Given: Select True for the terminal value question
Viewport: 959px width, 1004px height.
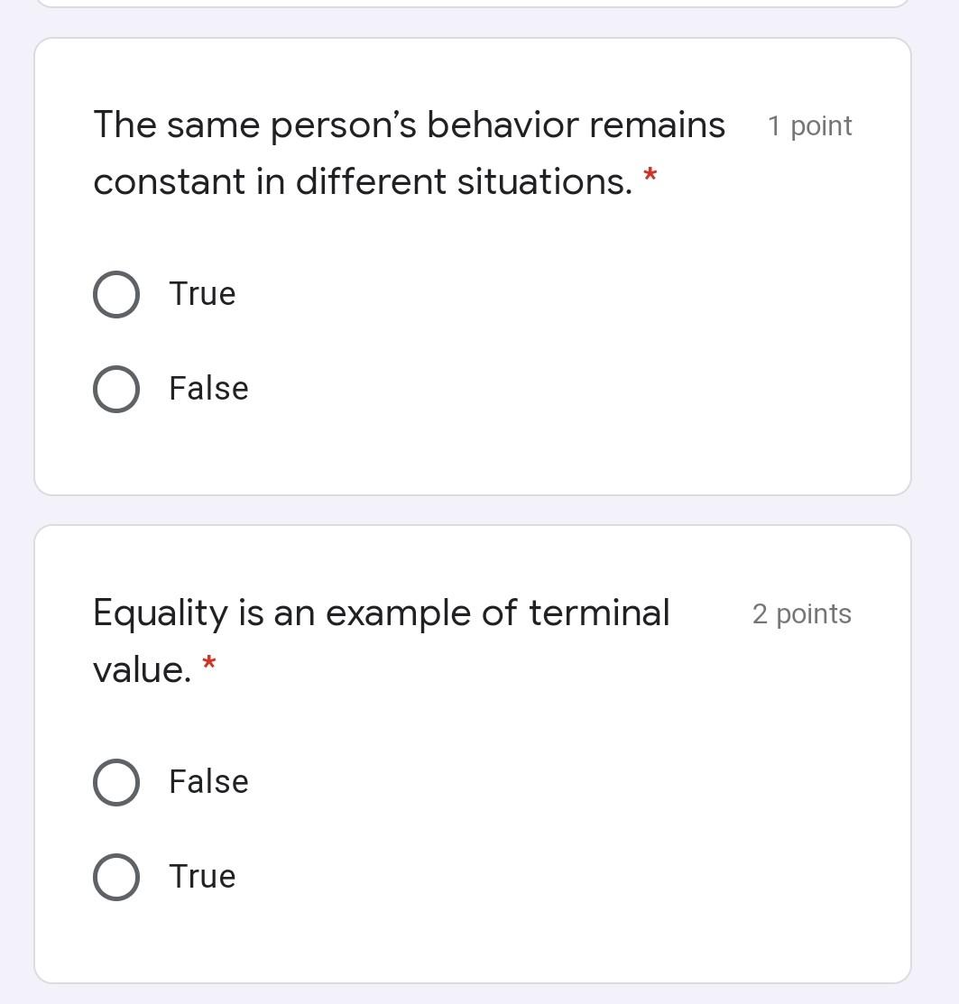Looking at the screenshot, I should pos(115,876).
